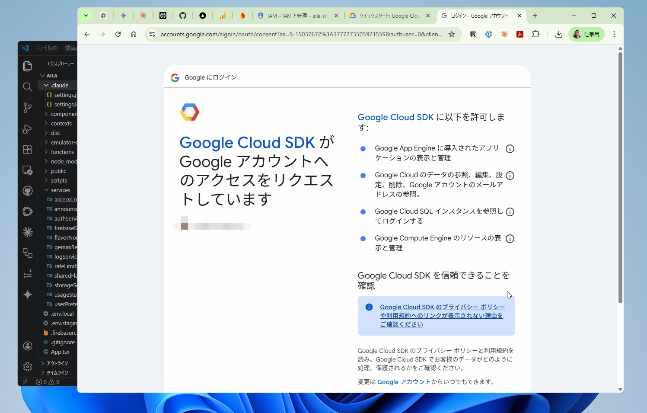647x413 pixels.
Task: Open the Accounts icon in VS Code
Action: pos(27,346)
